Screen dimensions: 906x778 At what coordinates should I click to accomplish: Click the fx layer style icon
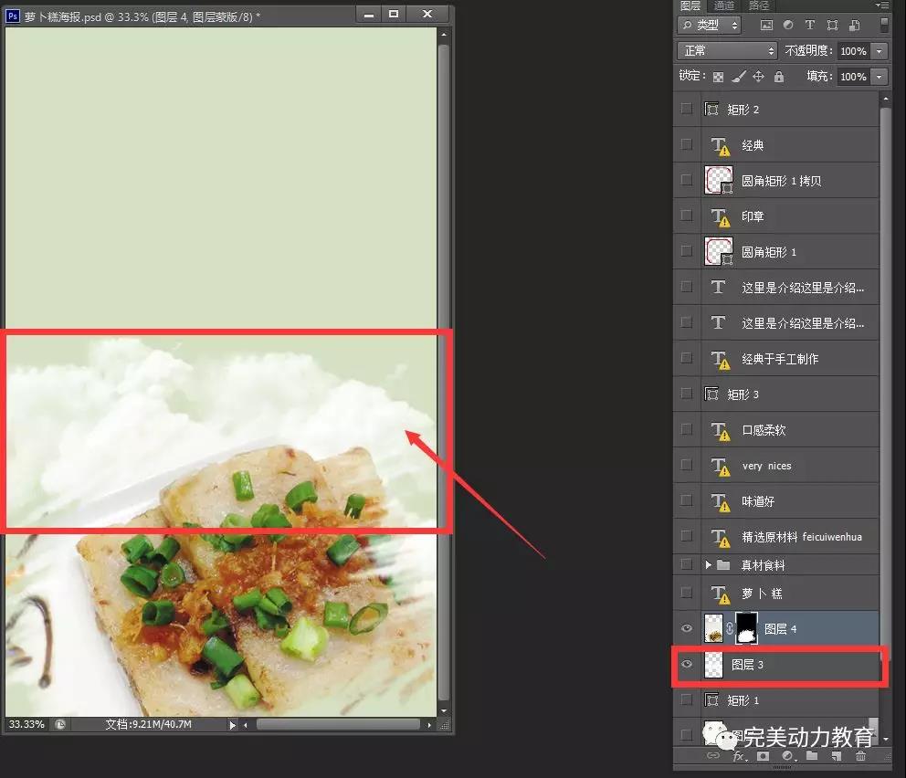[739, 756]
